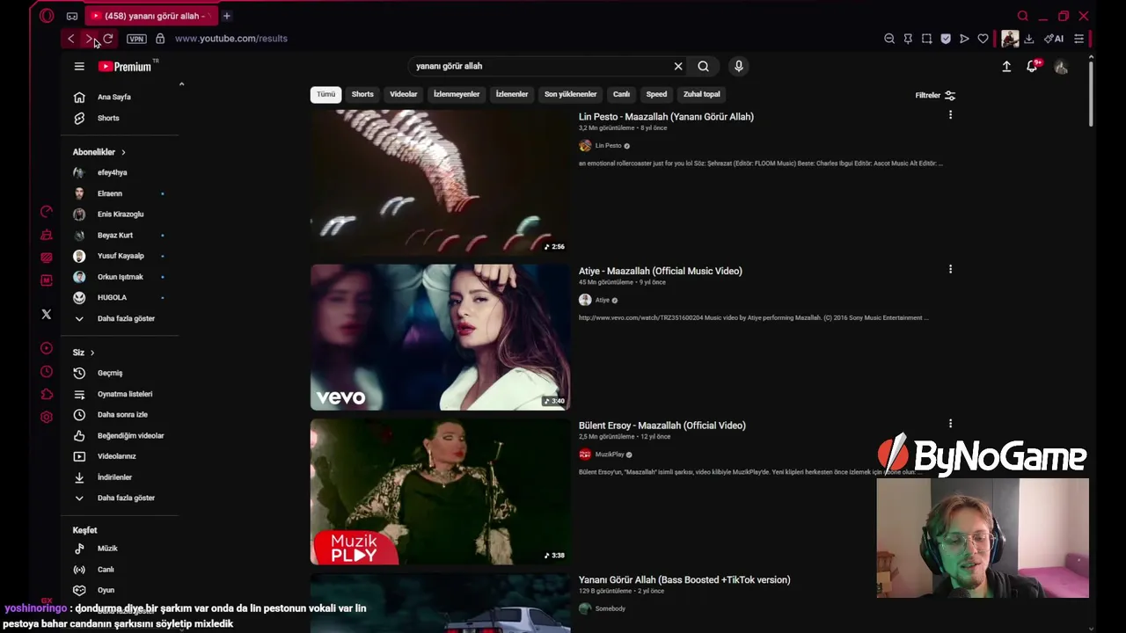Open options menu for Bülent Ersoy video

[x=950, y=424]
